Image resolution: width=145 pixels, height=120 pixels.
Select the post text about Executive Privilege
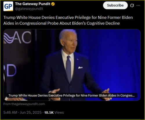point(68,20)
